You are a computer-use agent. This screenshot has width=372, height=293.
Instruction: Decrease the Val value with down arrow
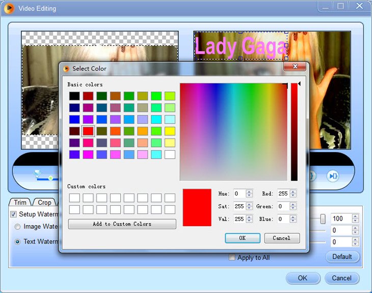[x=249, y=221]
